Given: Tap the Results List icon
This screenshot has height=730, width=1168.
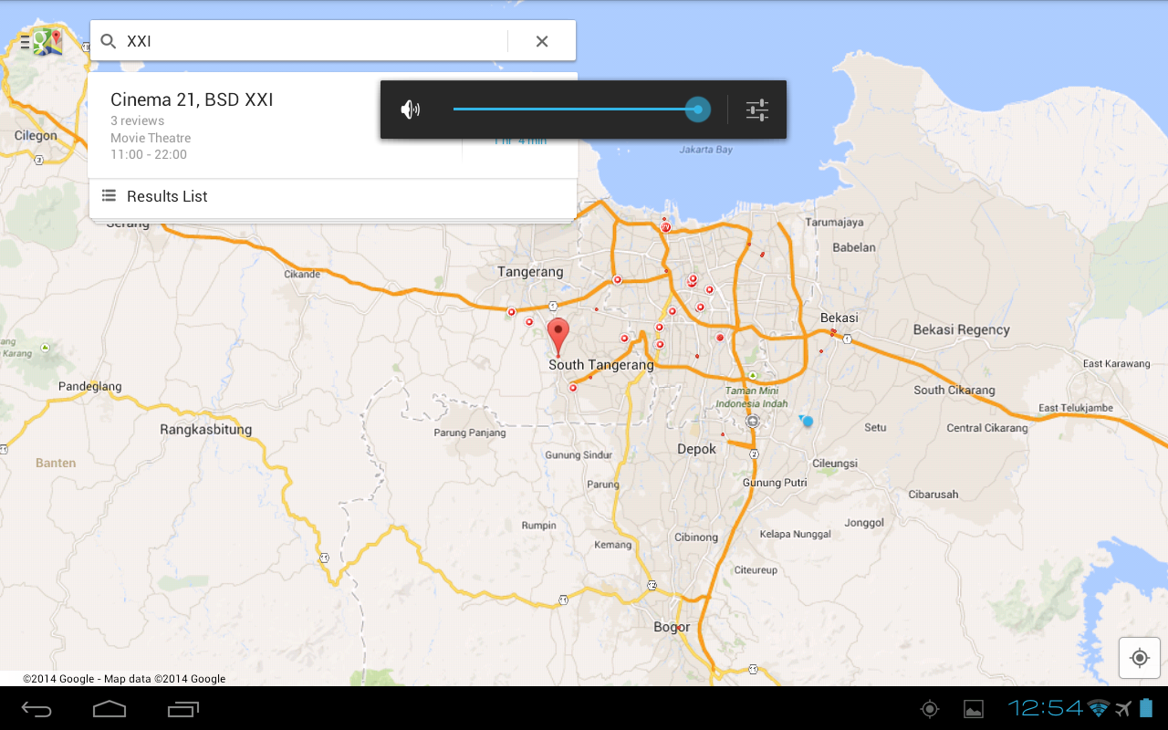Looking at the screenshot, I should [x=109, y=195].
